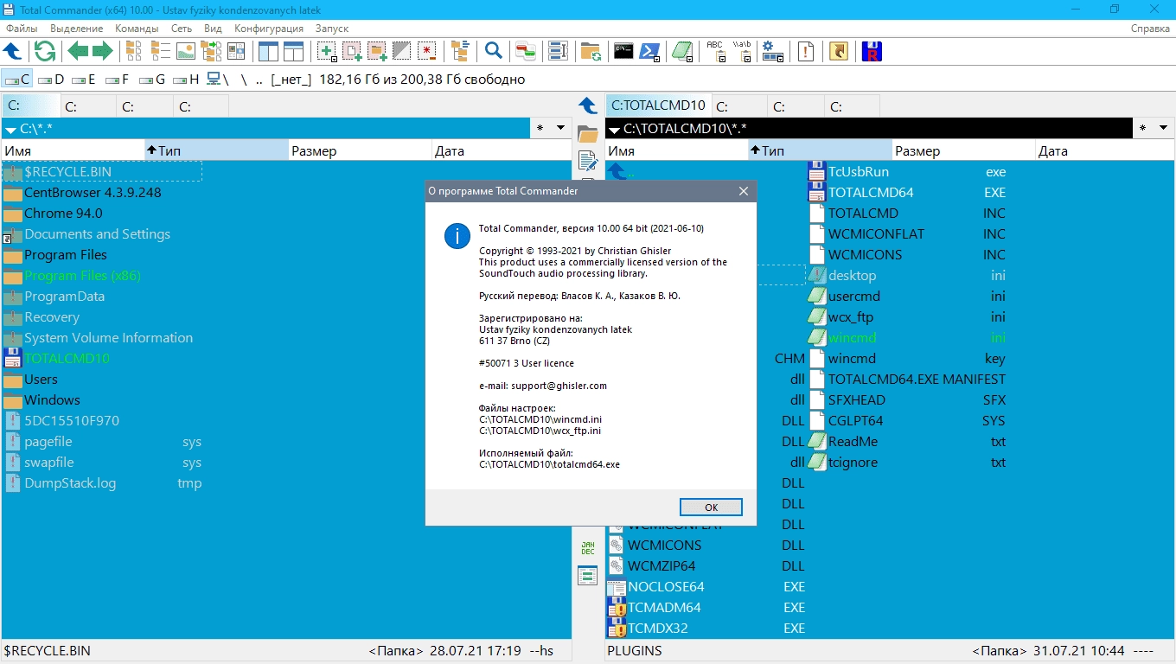This screenshot has height=664, width=1176.
Task: Click the red asterisk invert selection icon
Action: pyautogui.click(x=427, y=51)
